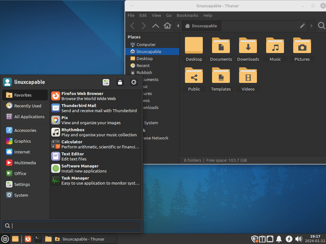This screenshot has height=244, width=326.
Task: Open the File menu in Thunar
Action: pyautogui.click(x=131, y=15)
